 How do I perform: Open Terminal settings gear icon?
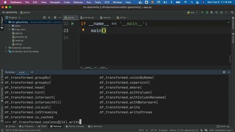(224, 72)
